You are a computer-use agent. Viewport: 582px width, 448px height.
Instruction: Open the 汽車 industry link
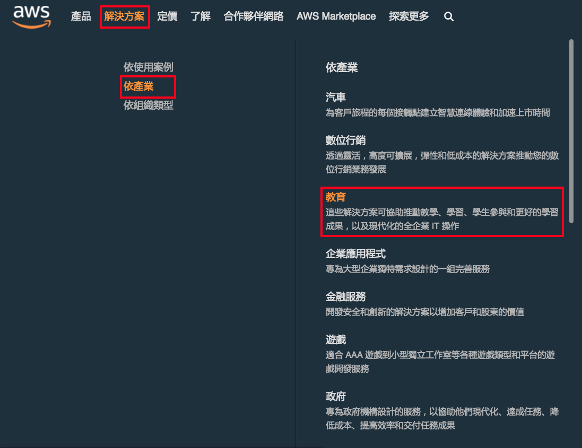click(335, 97)
